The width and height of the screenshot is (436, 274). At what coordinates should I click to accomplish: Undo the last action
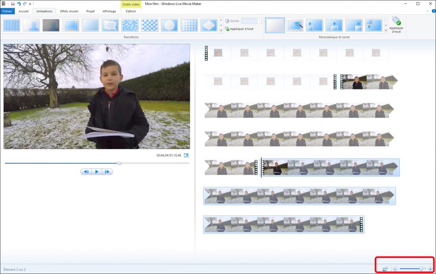pos(19,3)
